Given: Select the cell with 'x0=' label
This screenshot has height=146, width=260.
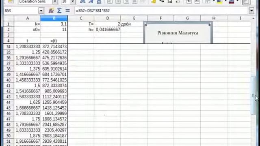Looking at the screenshot, I should [27, 30].
